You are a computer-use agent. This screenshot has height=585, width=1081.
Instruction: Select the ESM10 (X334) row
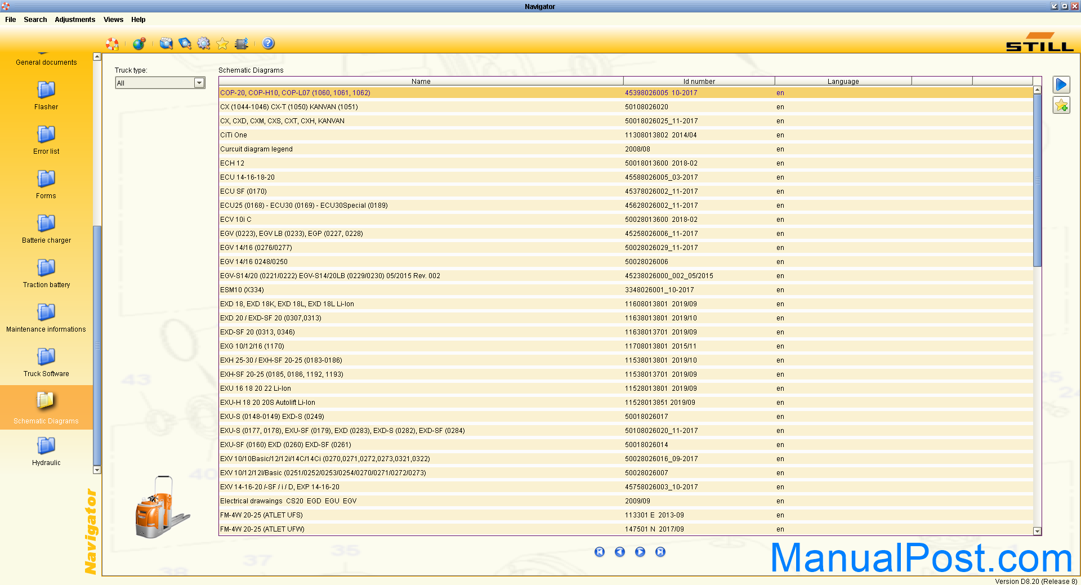pyautogui.click(x=626, y=290)
